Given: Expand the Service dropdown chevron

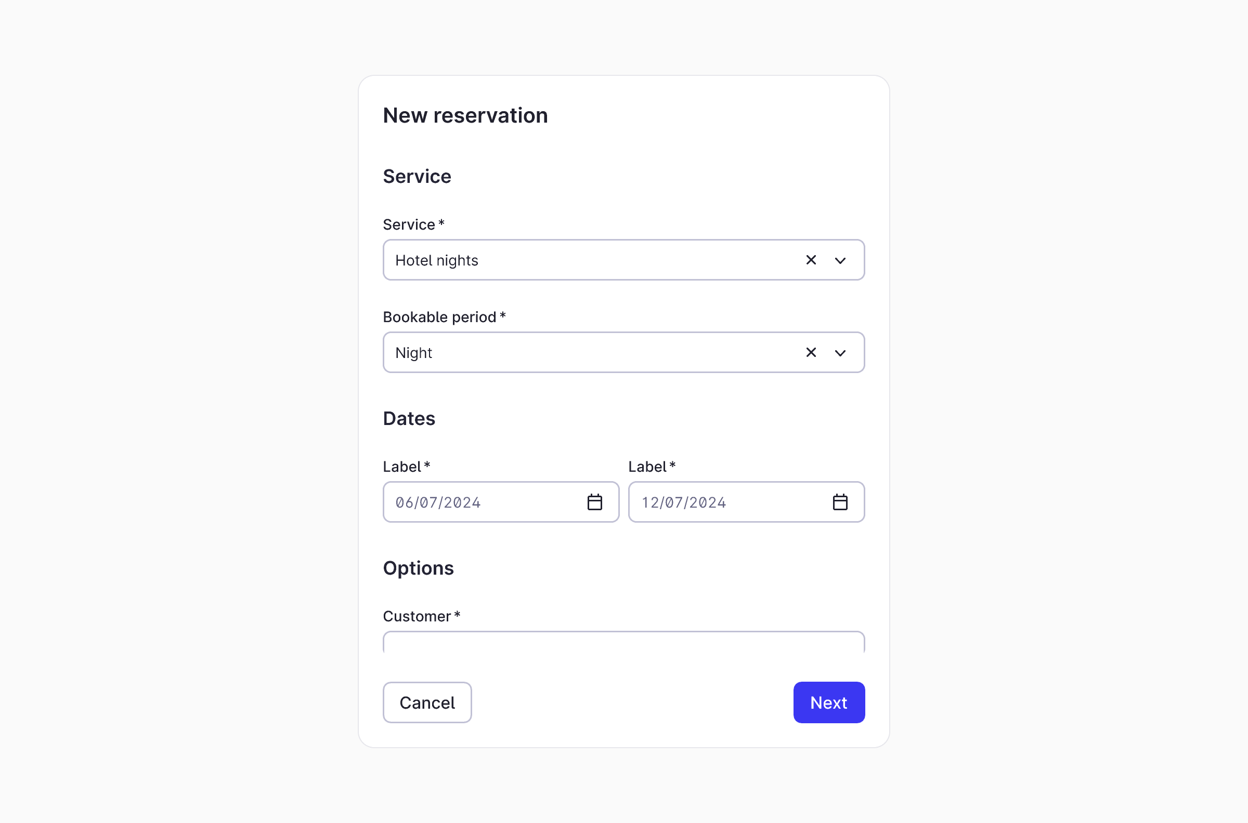Looking at the screenshot, I should [x=840, y=260].
